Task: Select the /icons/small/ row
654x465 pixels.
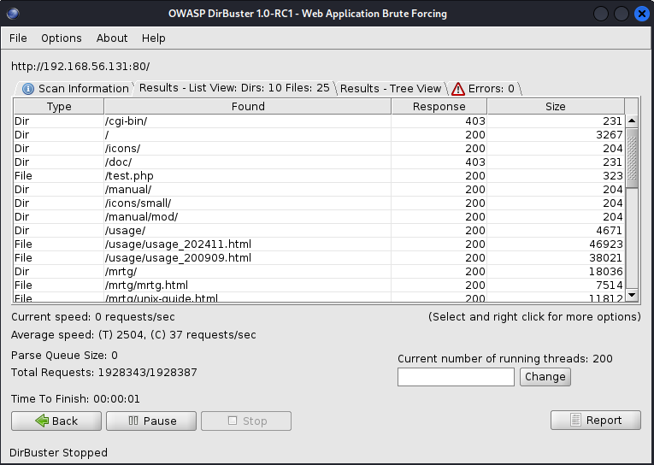Action: pos(319,203)
